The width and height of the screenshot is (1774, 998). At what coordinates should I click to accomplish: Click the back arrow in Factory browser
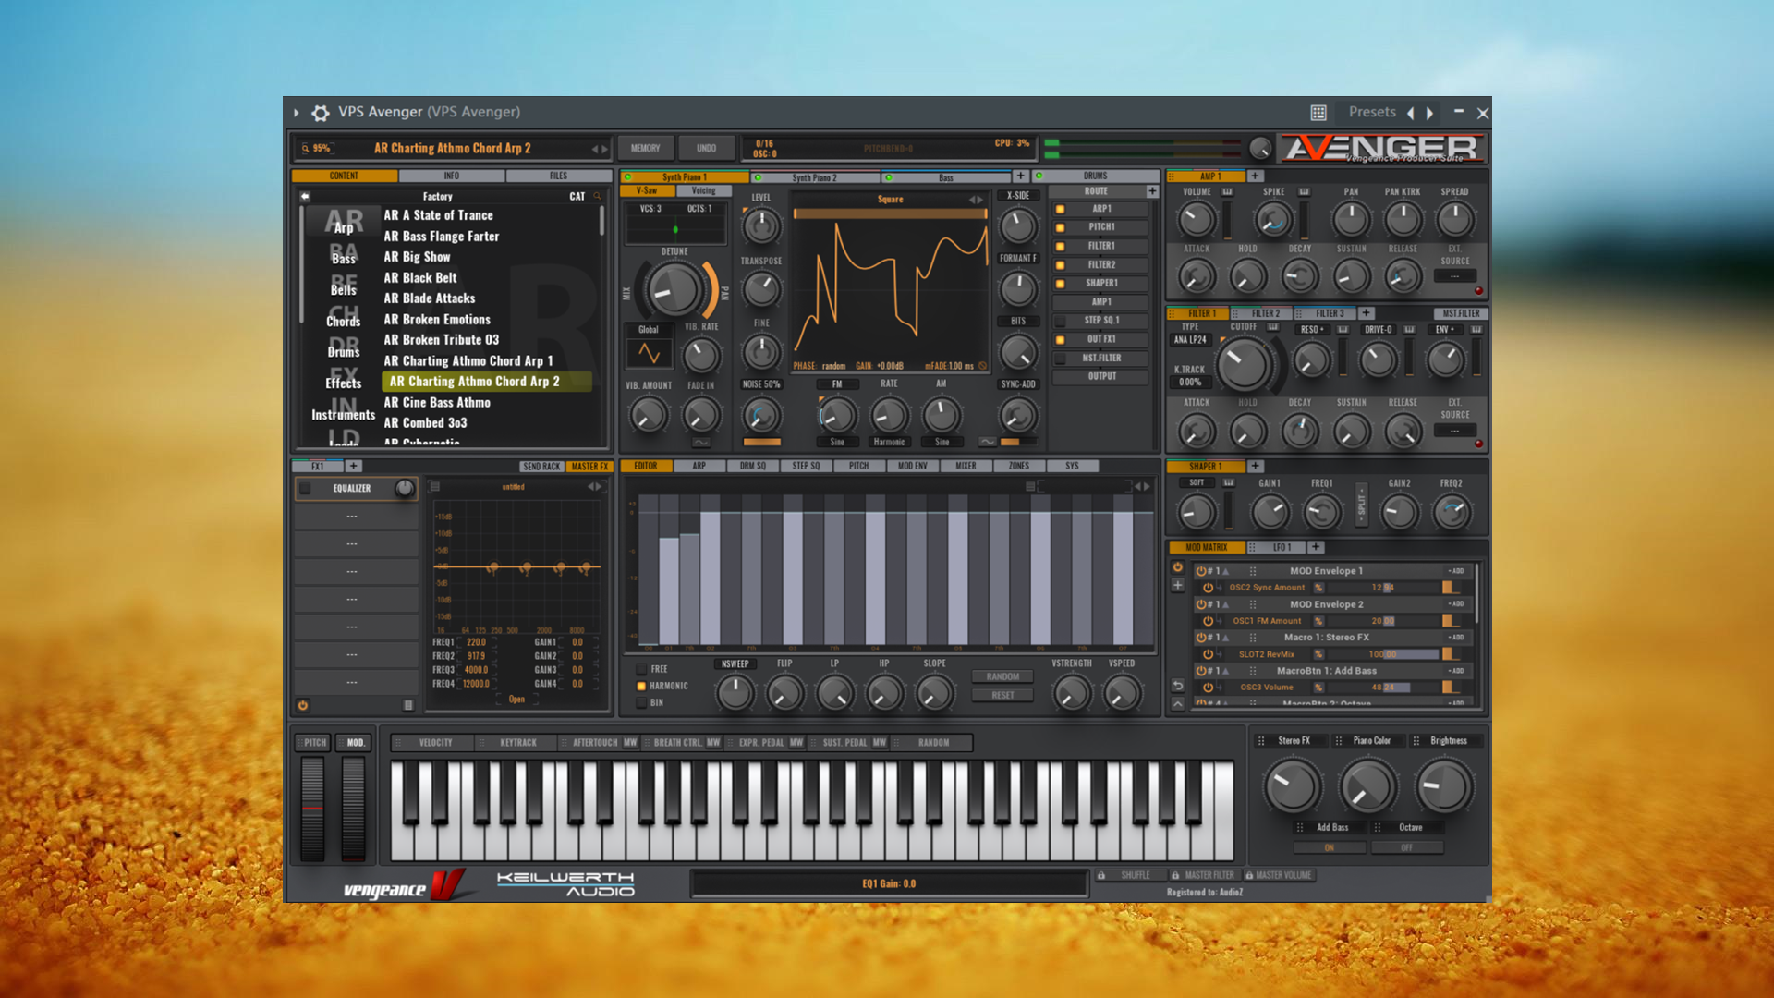point(305,196)
